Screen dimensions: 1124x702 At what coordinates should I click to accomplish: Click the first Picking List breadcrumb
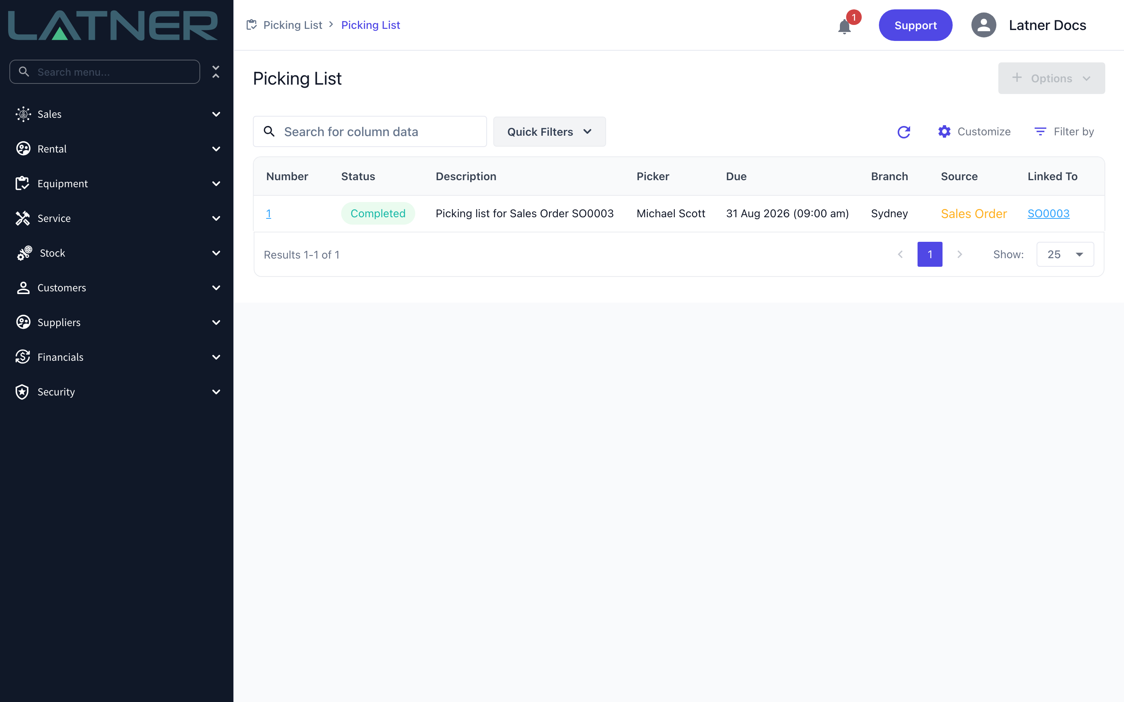tap(293, 25)
